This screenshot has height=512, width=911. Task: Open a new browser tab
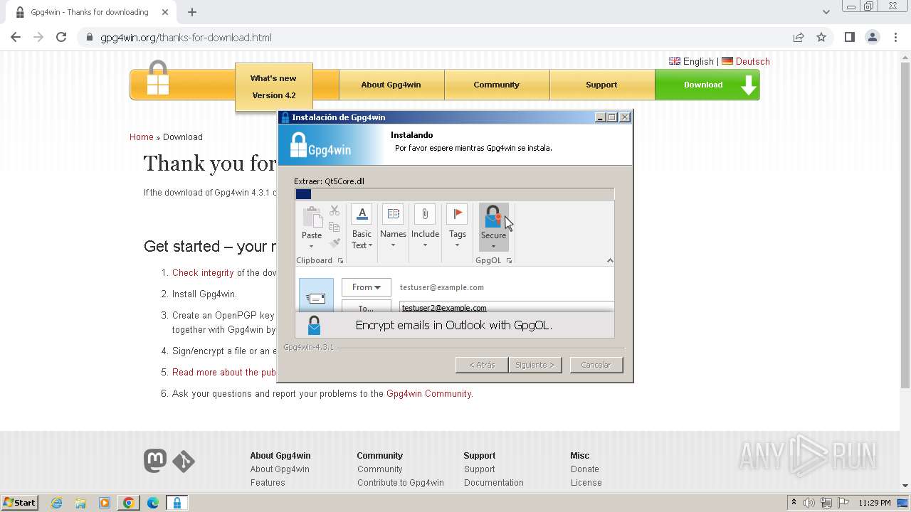tap(192, 12)
